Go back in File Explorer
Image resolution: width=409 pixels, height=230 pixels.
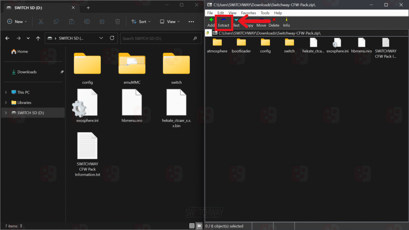coord(7,38)
